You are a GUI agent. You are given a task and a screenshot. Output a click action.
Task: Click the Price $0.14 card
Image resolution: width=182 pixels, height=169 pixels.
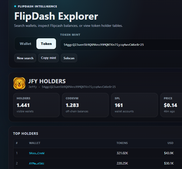[171, 105]
